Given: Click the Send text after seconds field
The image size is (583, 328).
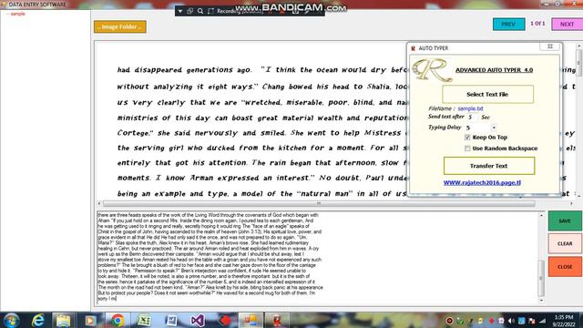Looking at the screenshot, I should coord(473,118).
